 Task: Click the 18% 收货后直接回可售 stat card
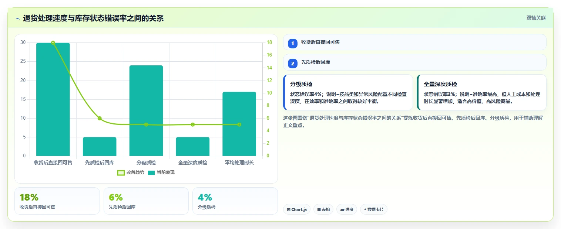tap(57, 201)
